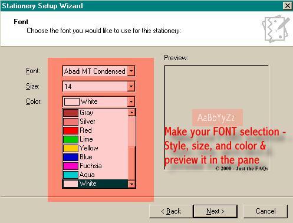Proceed with the Next button

[x=215, y=211]
